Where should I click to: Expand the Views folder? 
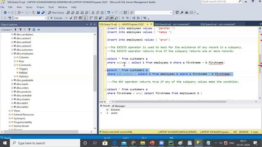point(9,111)
